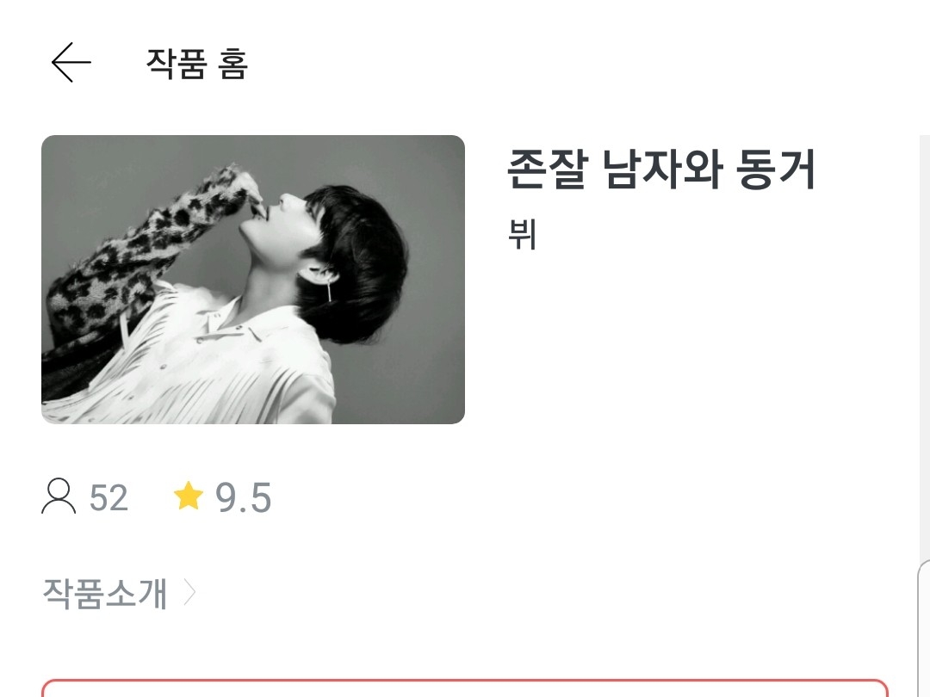Click the gray strip on the right edge
Image resolution: width=930 pixels, height=697 pixels.
[x=925, y=347]
